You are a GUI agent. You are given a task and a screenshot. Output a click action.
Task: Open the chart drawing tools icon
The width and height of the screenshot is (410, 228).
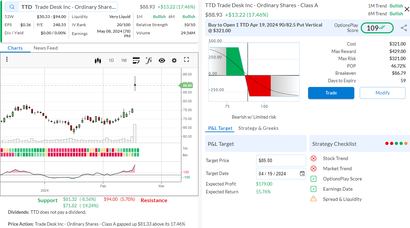click(136, 60)
